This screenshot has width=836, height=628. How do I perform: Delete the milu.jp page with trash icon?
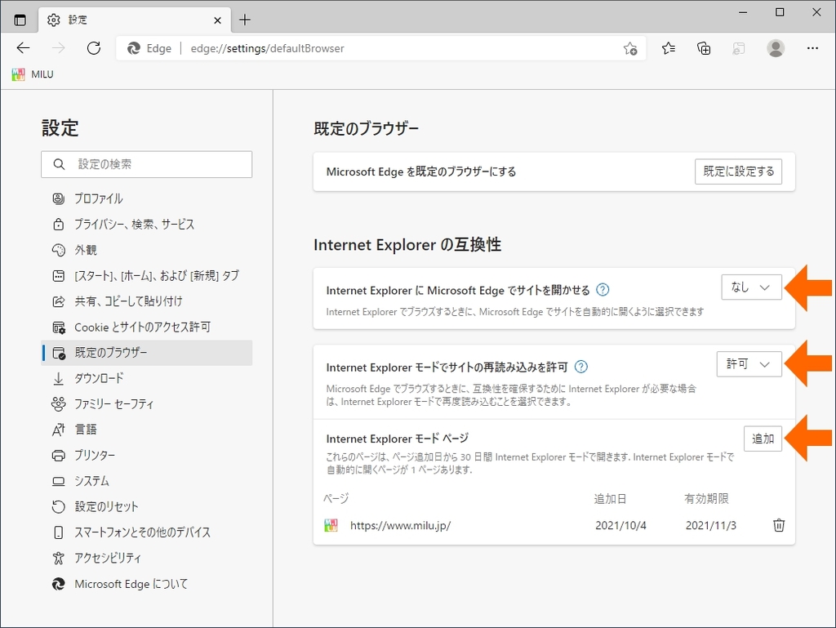[x=778, y=525]
